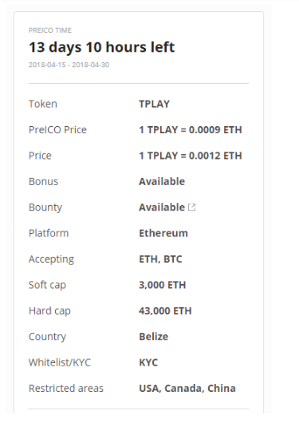Click the Restricted areas row label

click(x=66, y=388)
